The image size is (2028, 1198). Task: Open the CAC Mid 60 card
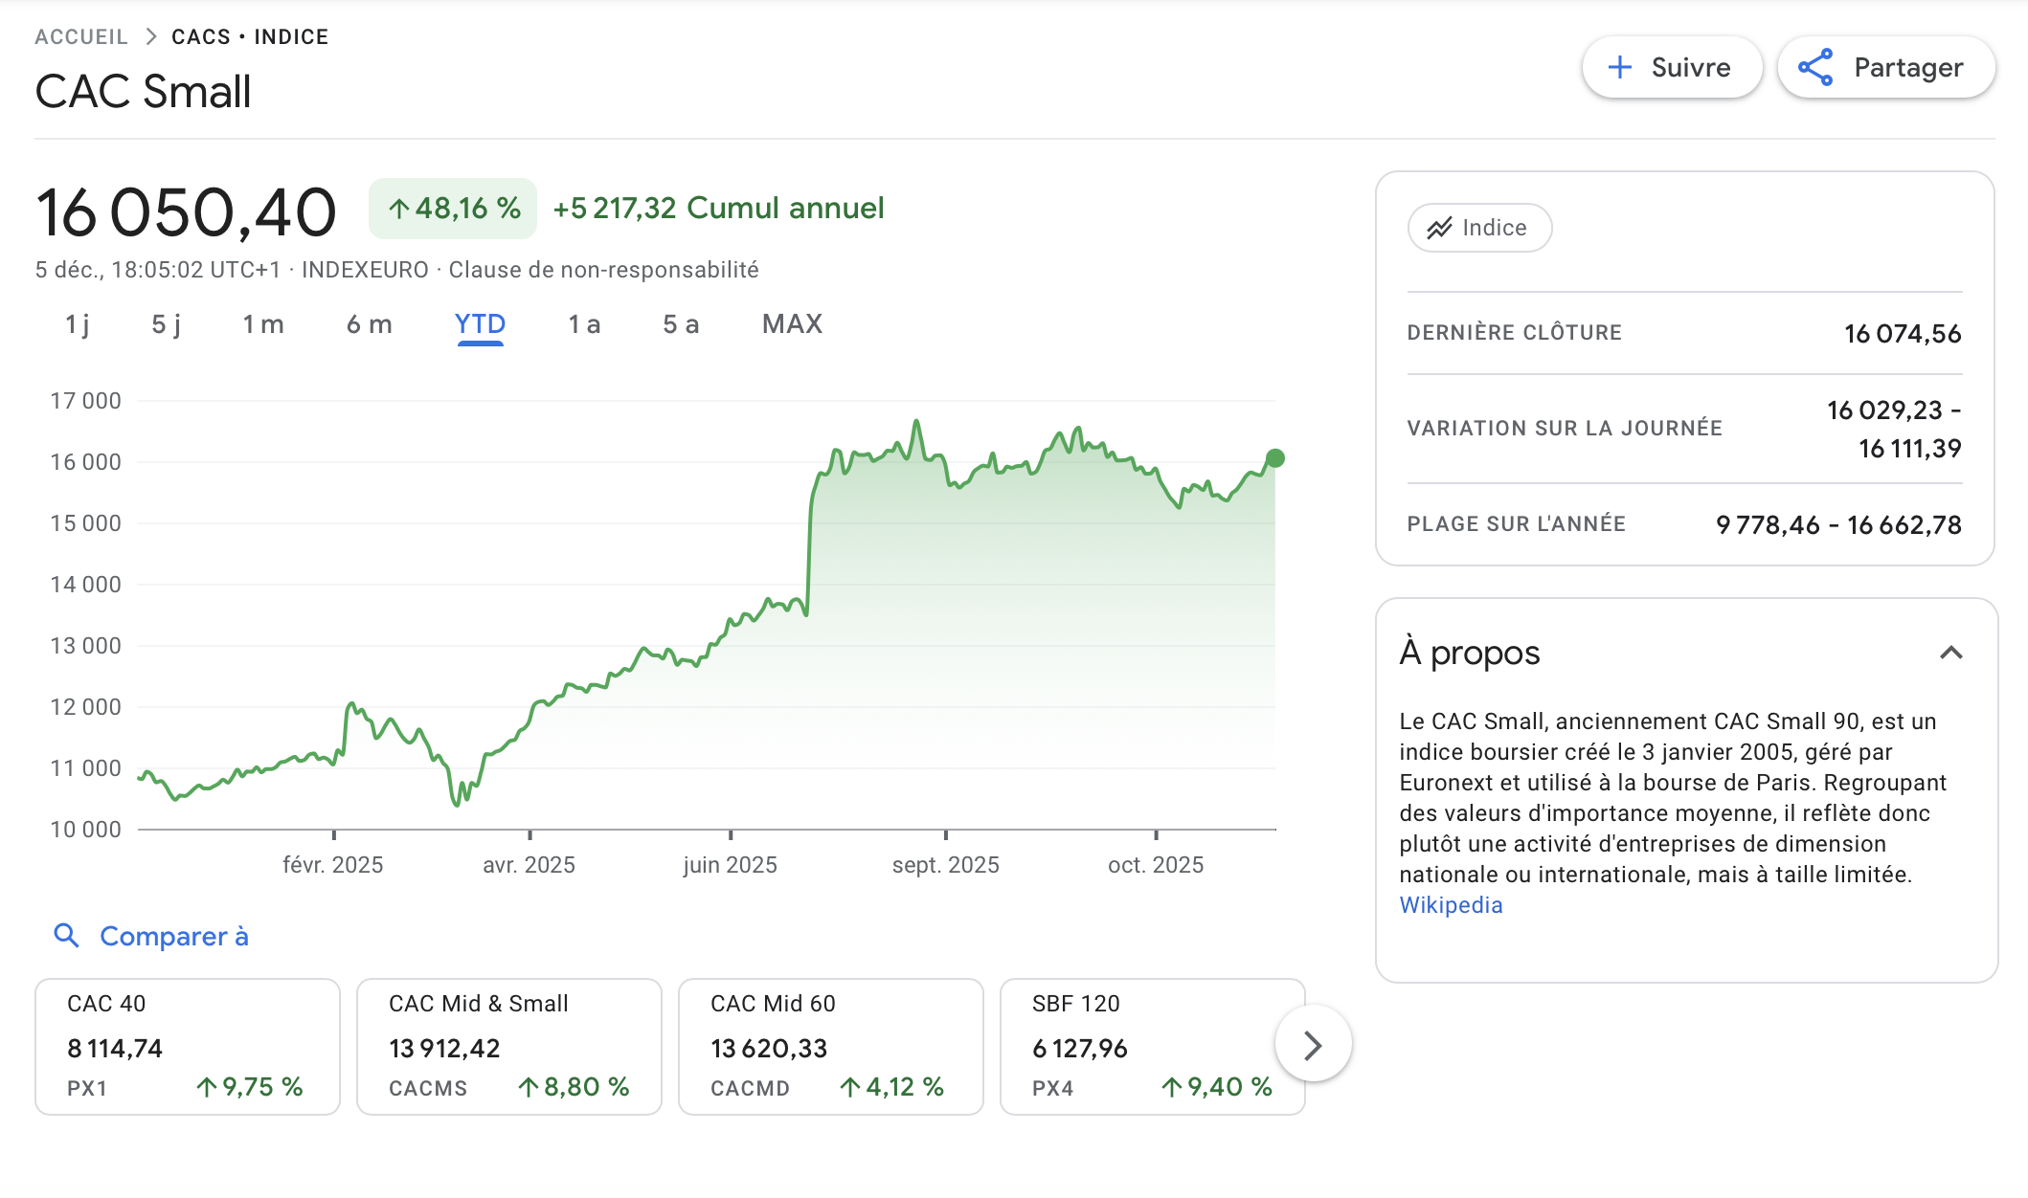coord(830,1046)
